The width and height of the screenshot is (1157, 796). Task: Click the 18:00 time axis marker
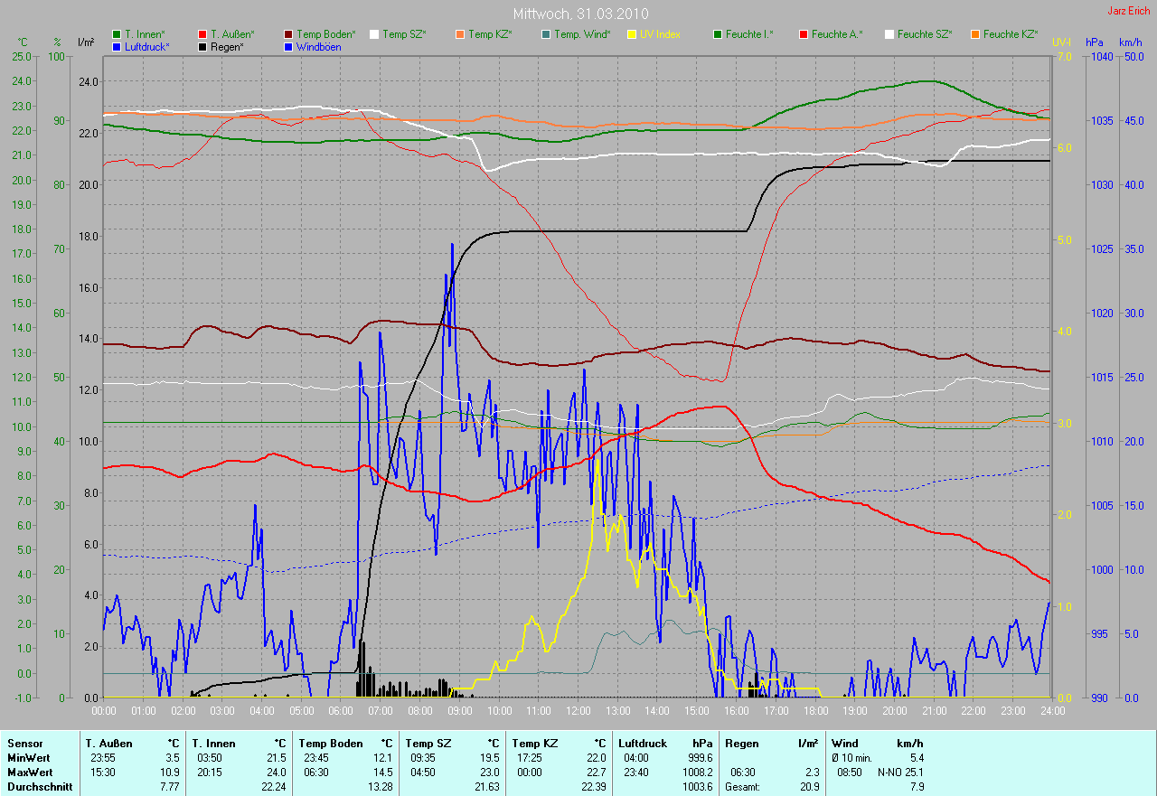tap(814, 711)
